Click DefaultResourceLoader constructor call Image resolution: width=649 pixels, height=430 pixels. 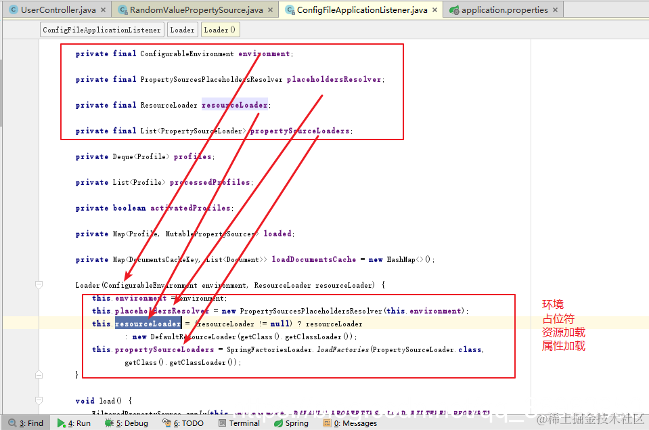pos(193,337)
